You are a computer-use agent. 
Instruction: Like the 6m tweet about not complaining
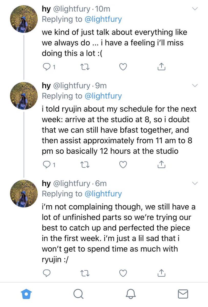(x=123, y=273)
